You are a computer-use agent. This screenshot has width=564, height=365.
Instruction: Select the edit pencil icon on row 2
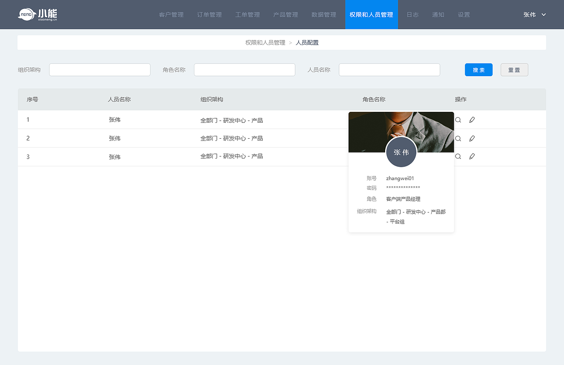click(x=472, y=138)
